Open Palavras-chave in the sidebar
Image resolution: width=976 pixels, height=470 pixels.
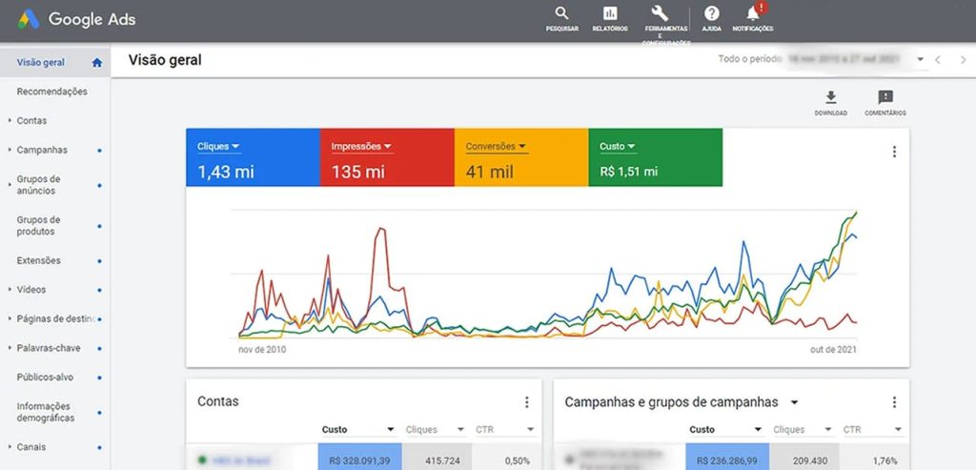point(48,348)
